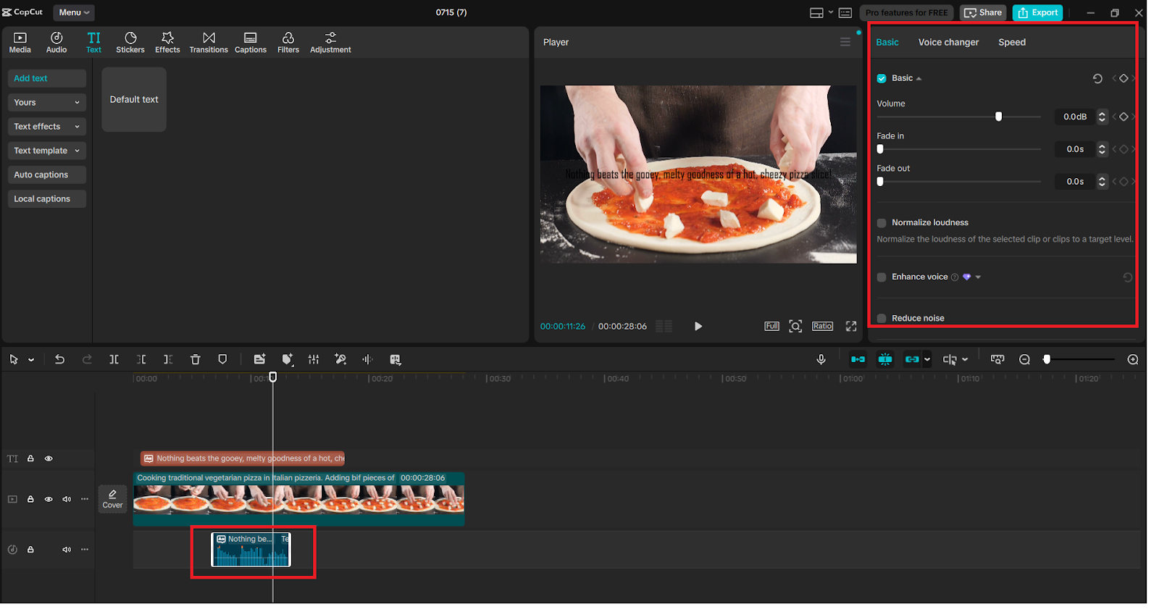Switch to the Voice changer tab
The height and width of the screenshot is (612, 1159).
point(948,42)
